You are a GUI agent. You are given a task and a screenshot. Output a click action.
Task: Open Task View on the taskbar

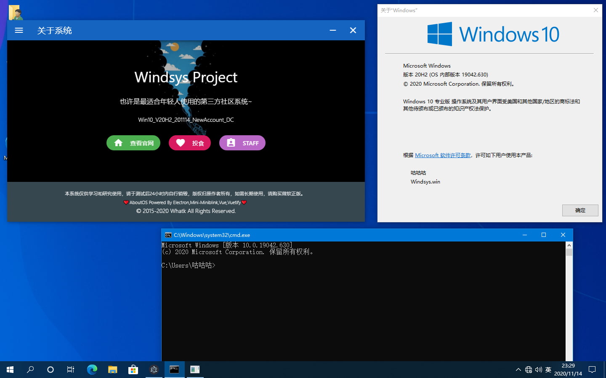click(x=71, y=370)
